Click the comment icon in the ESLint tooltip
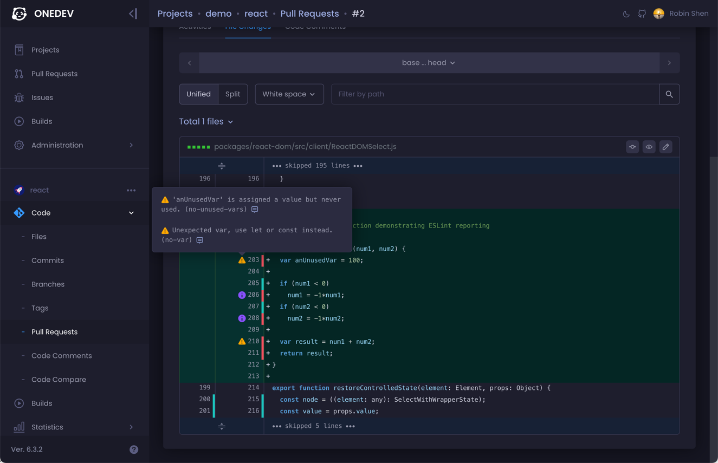This screenshot has width=718, height=463. pyautogui.click(x=255, y=209)
